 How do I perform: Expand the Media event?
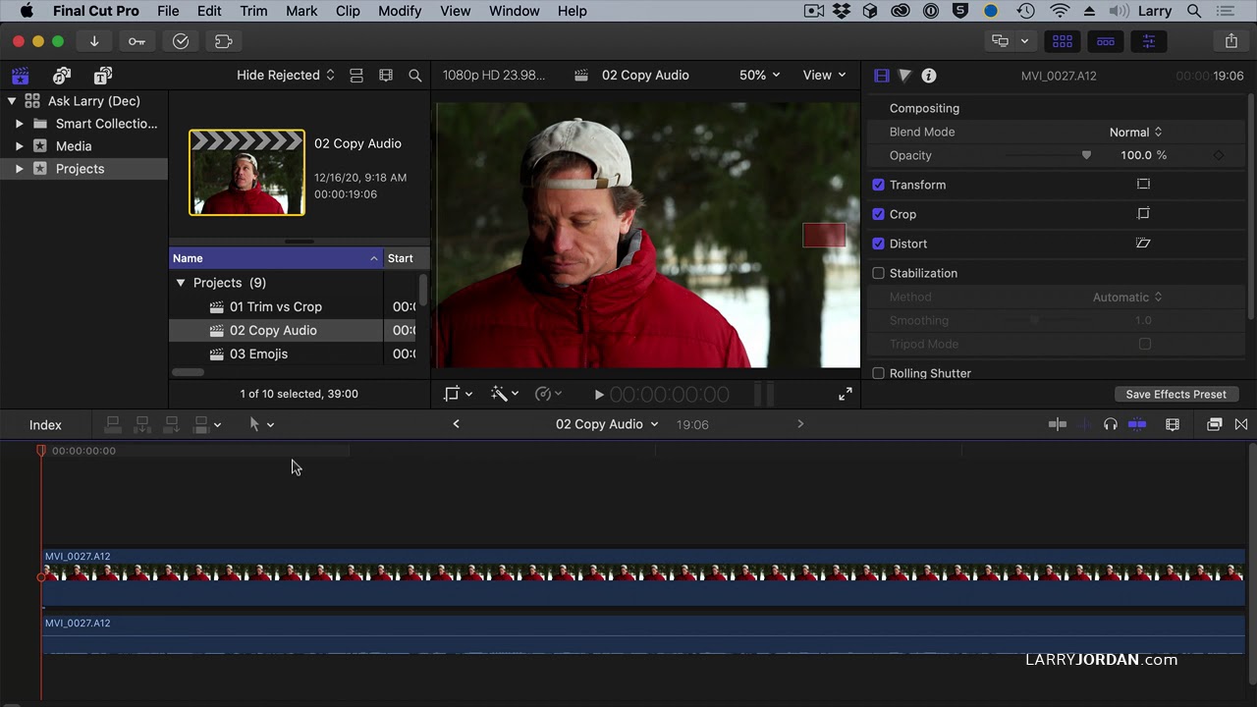[19, 146]
